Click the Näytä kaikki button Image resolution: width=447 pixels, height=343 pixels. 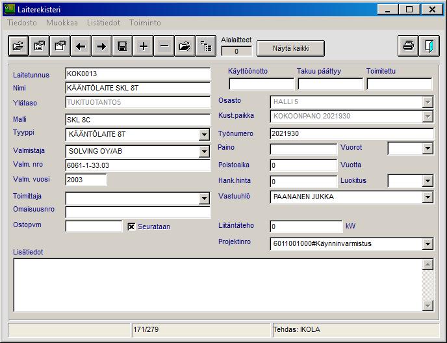pyautogui.click(x=291, y=48)
